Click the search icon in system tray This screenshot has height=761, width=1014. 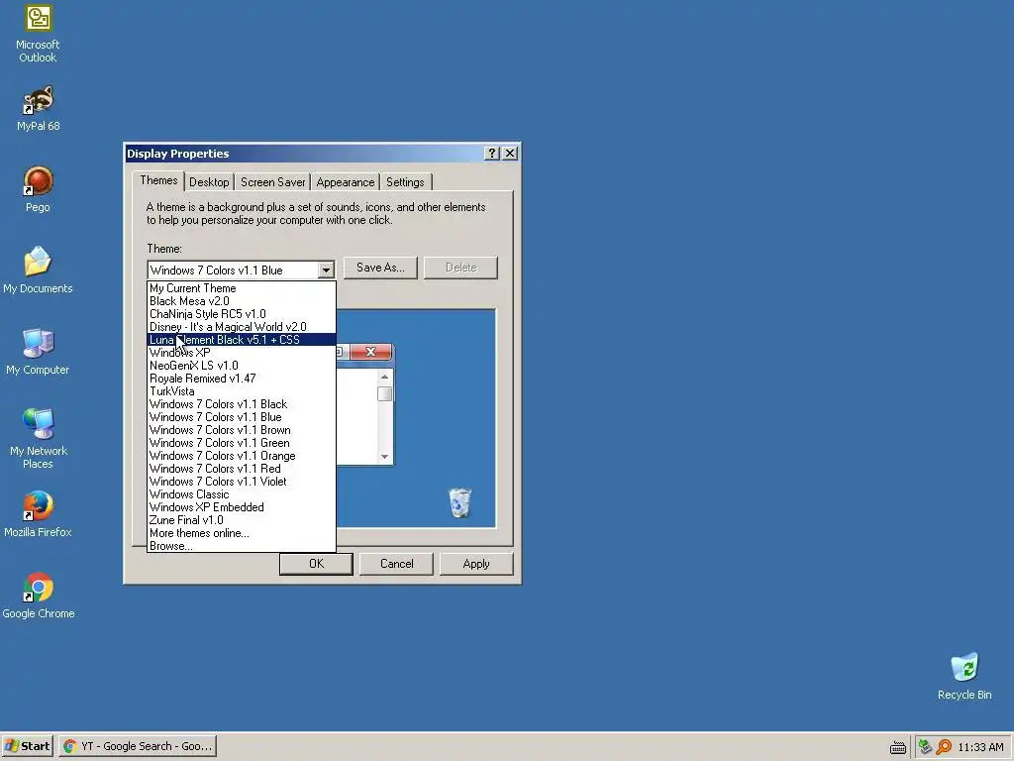(x=944, y=747)
